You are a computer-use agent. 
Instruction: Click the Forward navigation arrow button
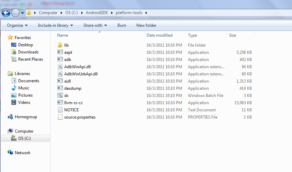pyautogui.click(x=15, y=13)
